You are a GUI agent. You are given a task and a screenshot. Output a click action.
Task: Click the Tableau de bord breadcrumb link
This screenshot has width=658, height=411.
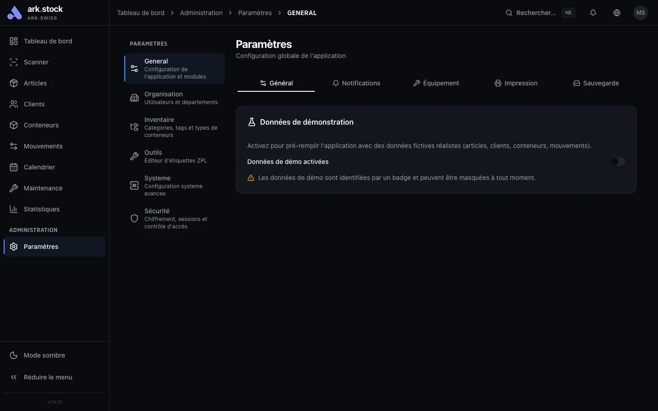coord(140,13)
